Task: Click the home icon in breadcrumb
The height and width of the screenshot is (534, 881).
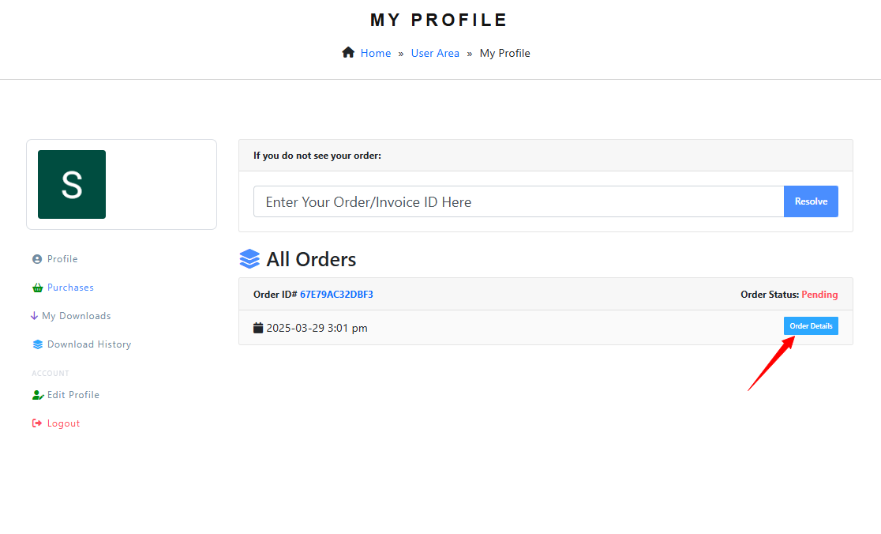Action: pos(348,53)
